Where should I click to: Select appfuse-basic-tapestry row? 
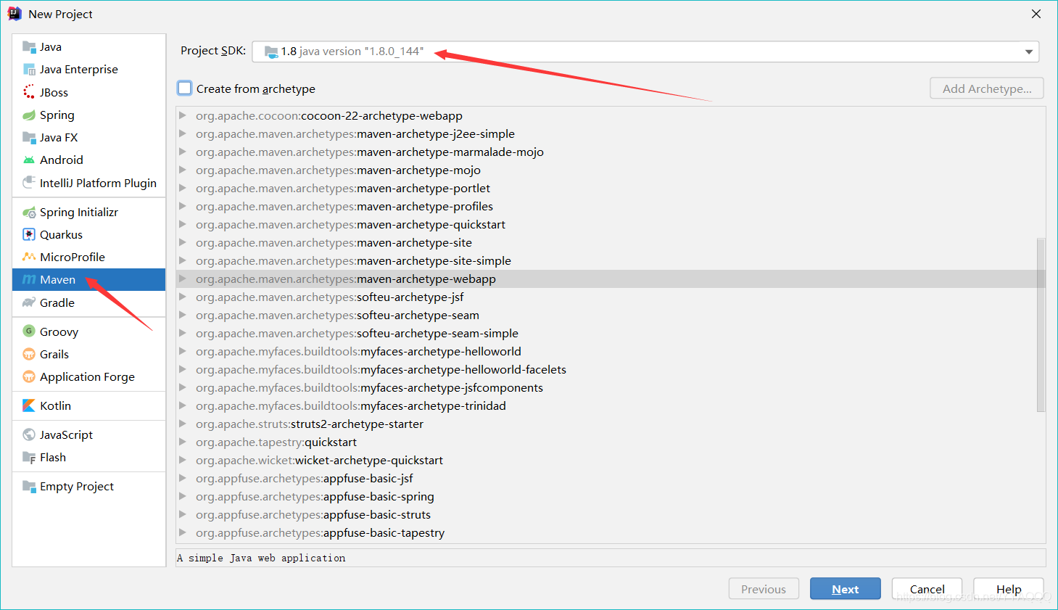[611, 532]
